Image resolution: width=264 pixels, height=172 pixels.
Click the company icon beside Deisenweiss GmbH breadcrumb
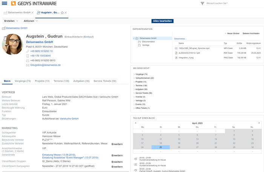coord(3,28)
